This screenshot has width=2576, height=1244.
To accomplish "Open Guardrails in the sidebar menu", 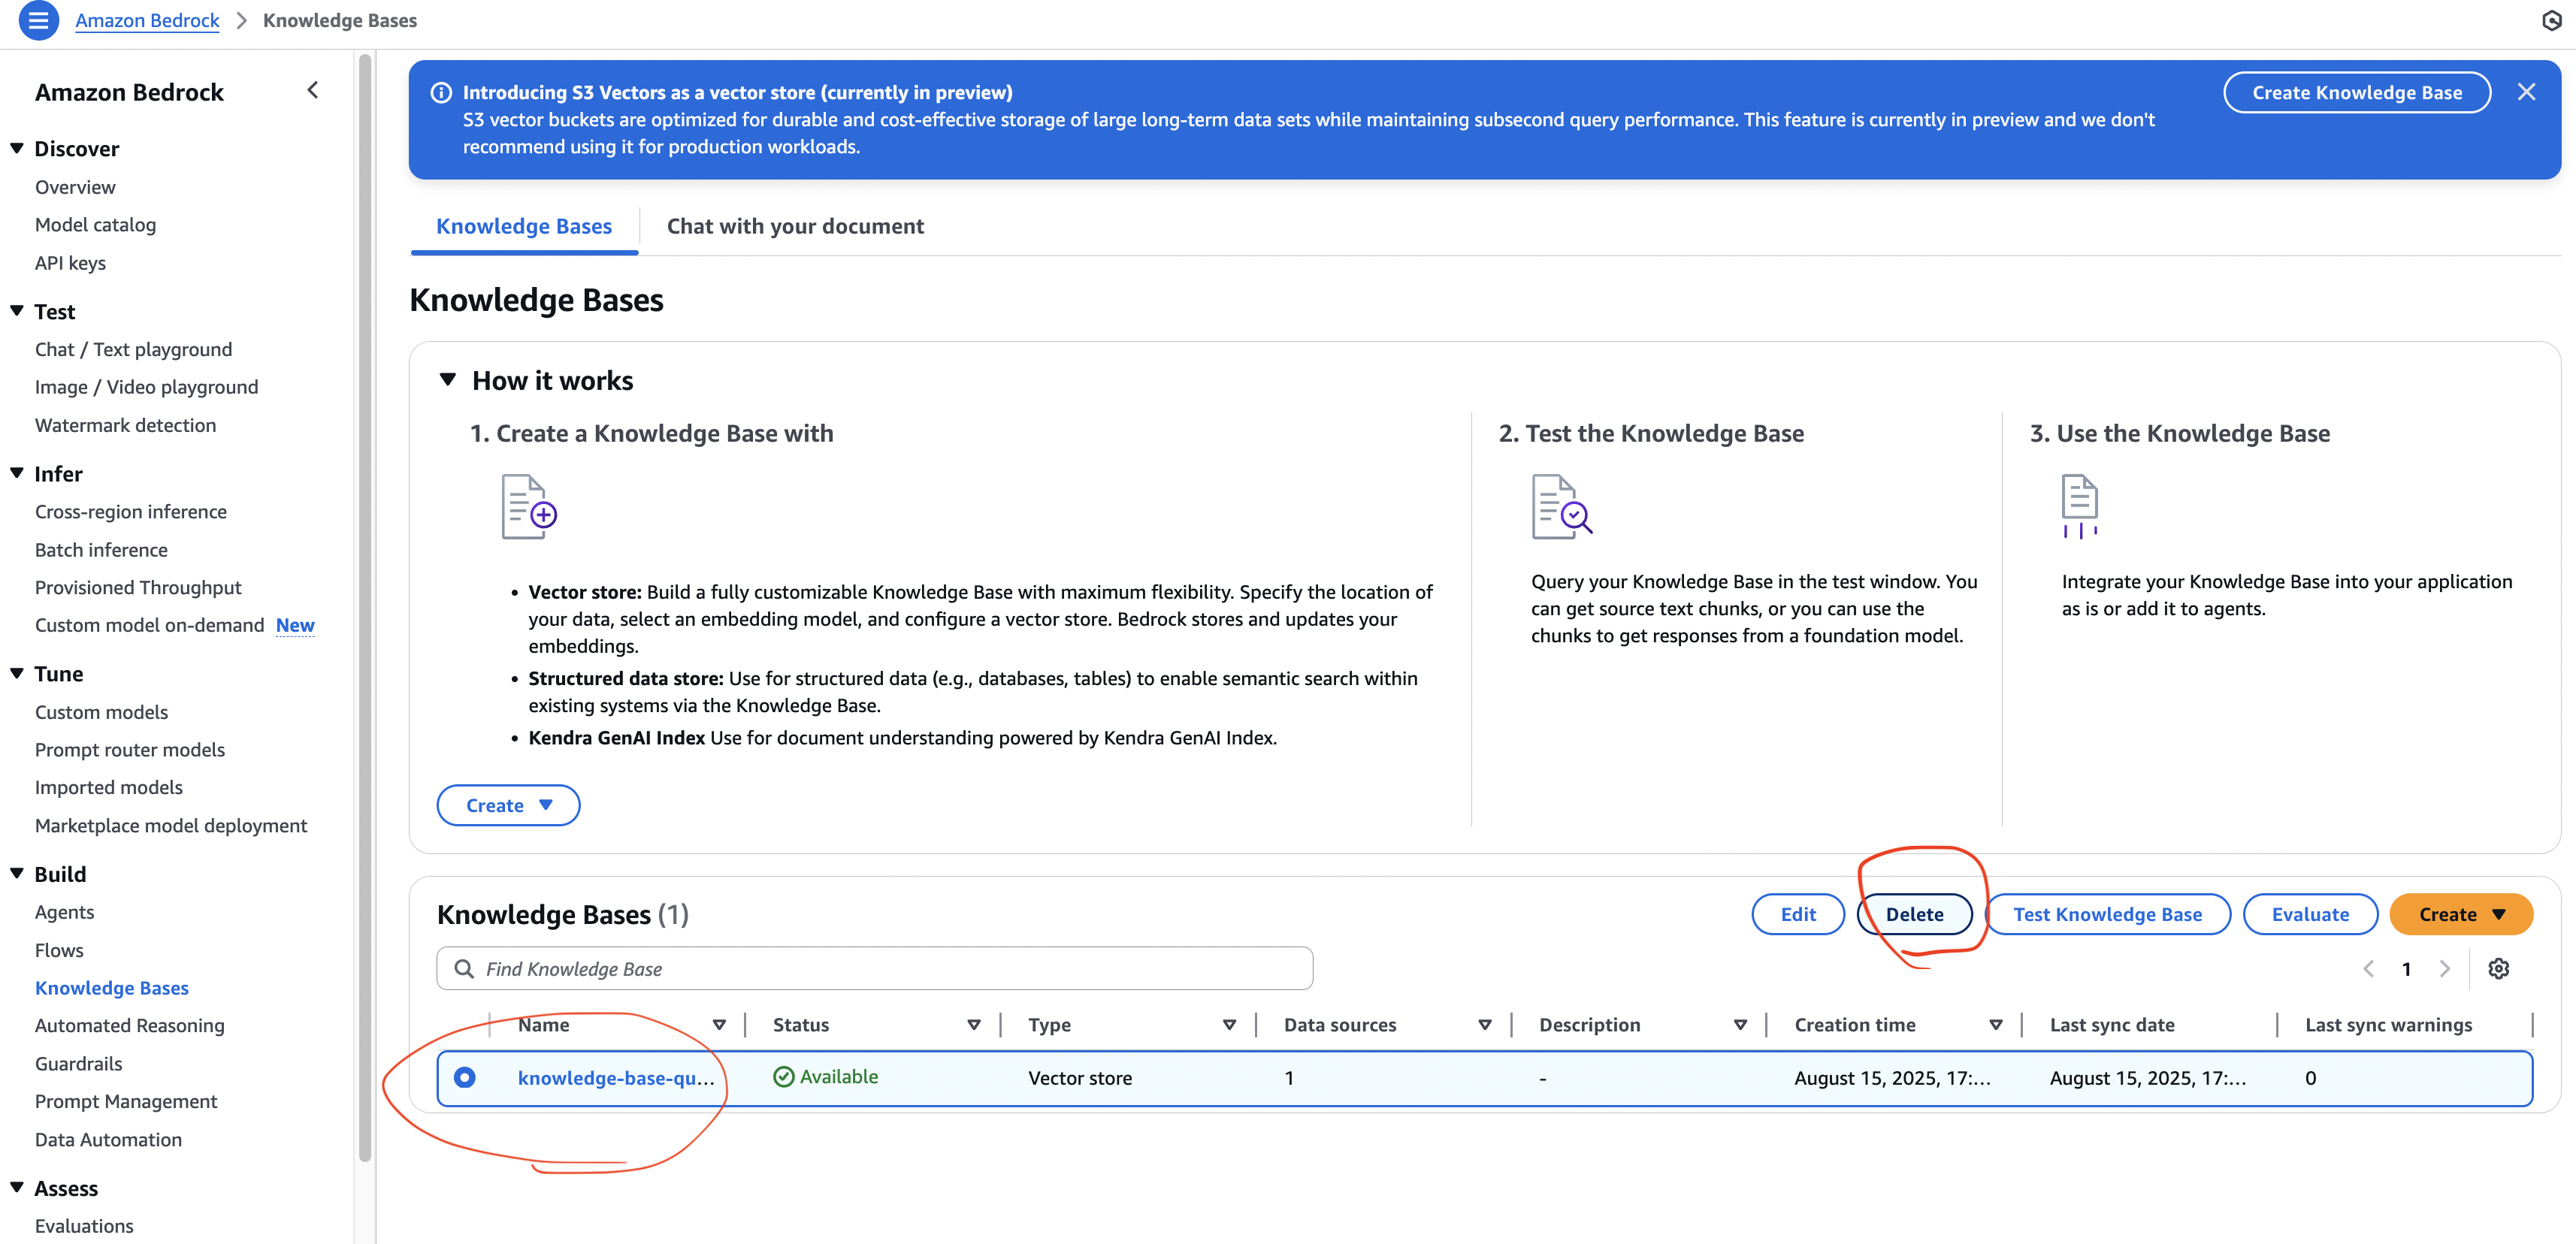I will (78, 1063).
